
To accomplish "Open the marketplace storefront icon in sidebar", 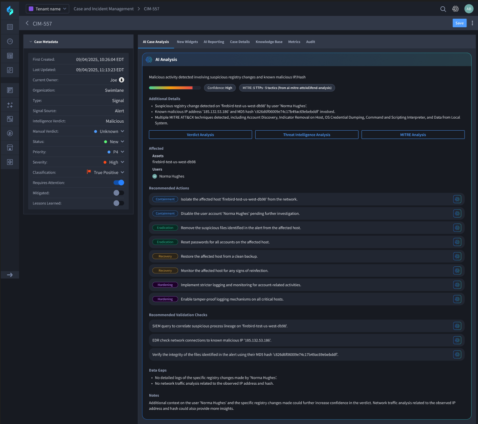I will (x=10, y=147).
